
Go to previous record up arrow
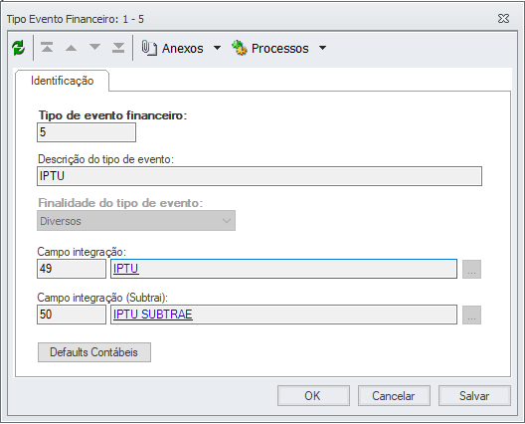(x=71, y=48)
